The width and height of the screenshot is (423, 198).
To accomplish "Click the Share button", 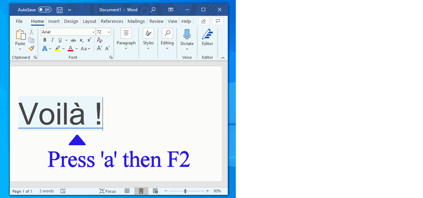I will click(x=204, y=21).
